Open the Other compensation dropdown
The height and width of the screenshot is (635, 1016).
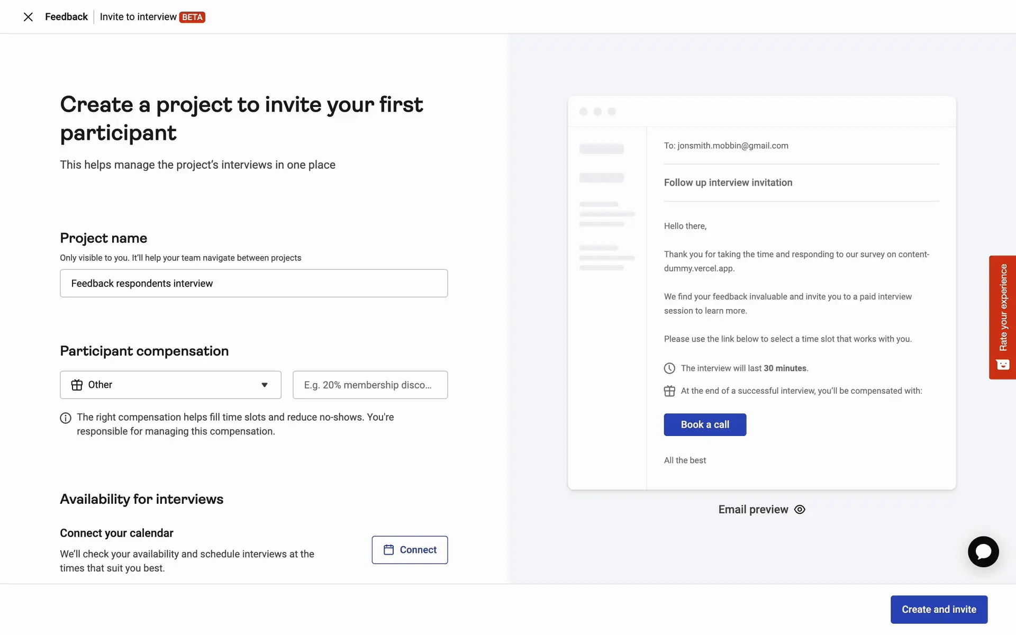coord(170,385)
